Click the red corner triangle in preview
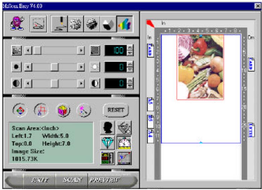262x190 pixels. point(150,23)
